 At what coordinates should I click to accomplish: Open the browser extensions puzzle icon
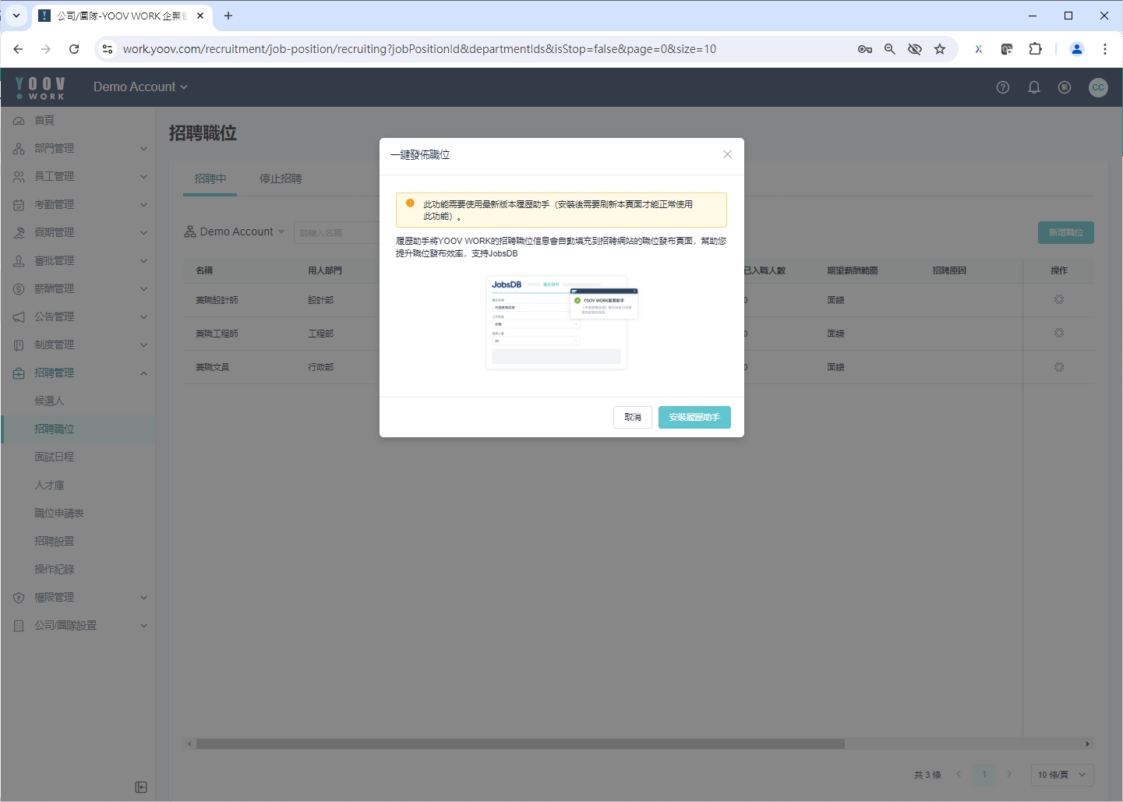pos(1035,49)
